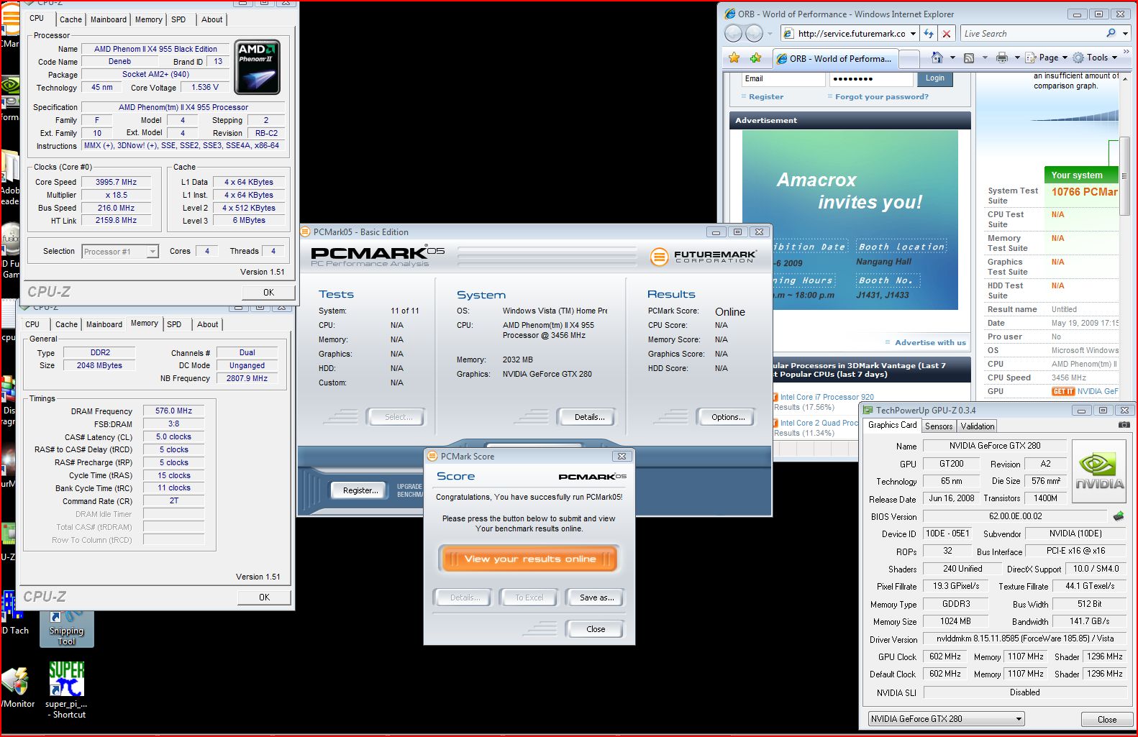Click the orange GET IT badge in GPU row
The height and width of the screenshot is (737, 1138).
point(1062,391)
